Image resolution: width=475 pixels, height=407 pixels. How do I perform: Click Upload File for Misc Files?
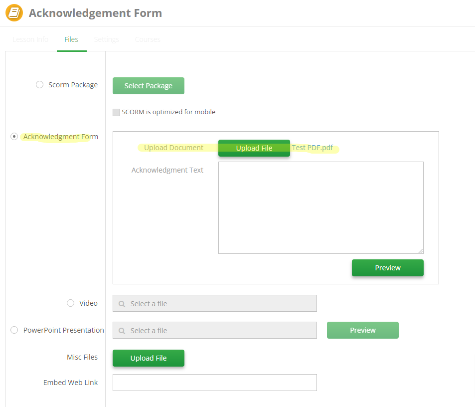[148, 358]
